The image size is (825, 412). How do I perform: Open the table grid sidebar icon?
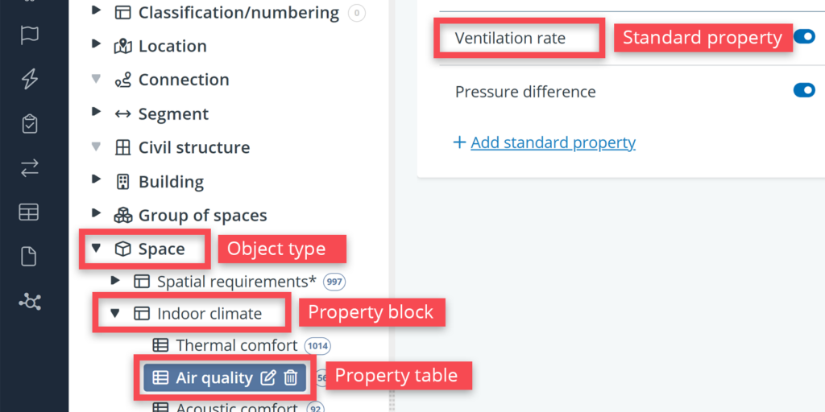pos(30,212)
